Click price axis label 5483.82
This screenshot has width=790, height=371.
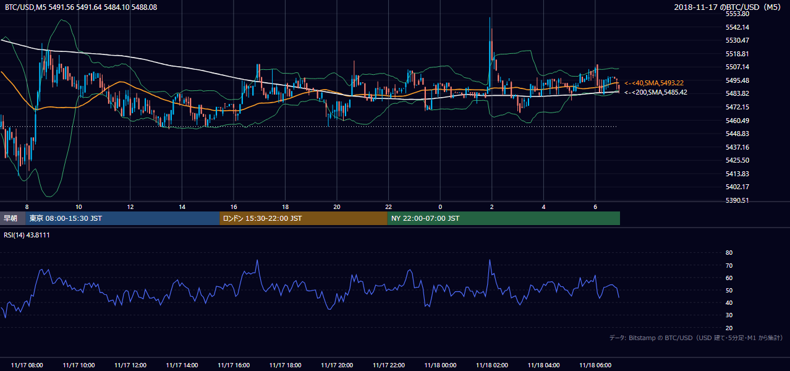click(737, 93)
